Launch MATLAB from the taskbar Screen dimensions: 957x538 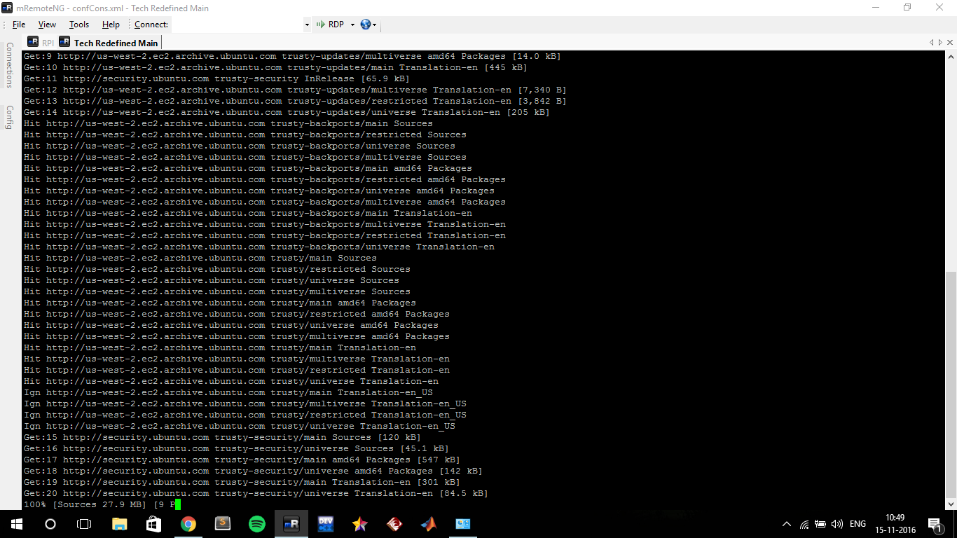(429, 524)
